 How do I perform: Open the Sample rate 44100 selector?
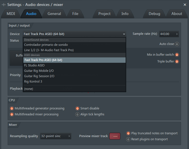click(169, 34)
